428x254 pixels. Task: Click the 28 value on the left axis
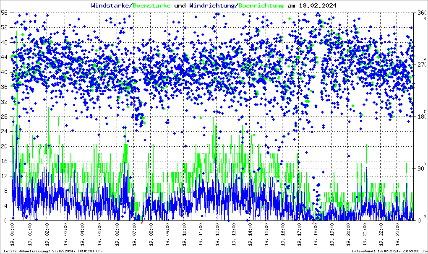[5, 117]
